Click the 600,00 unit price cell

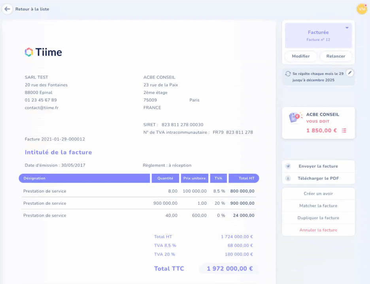[x=199, y=215]
